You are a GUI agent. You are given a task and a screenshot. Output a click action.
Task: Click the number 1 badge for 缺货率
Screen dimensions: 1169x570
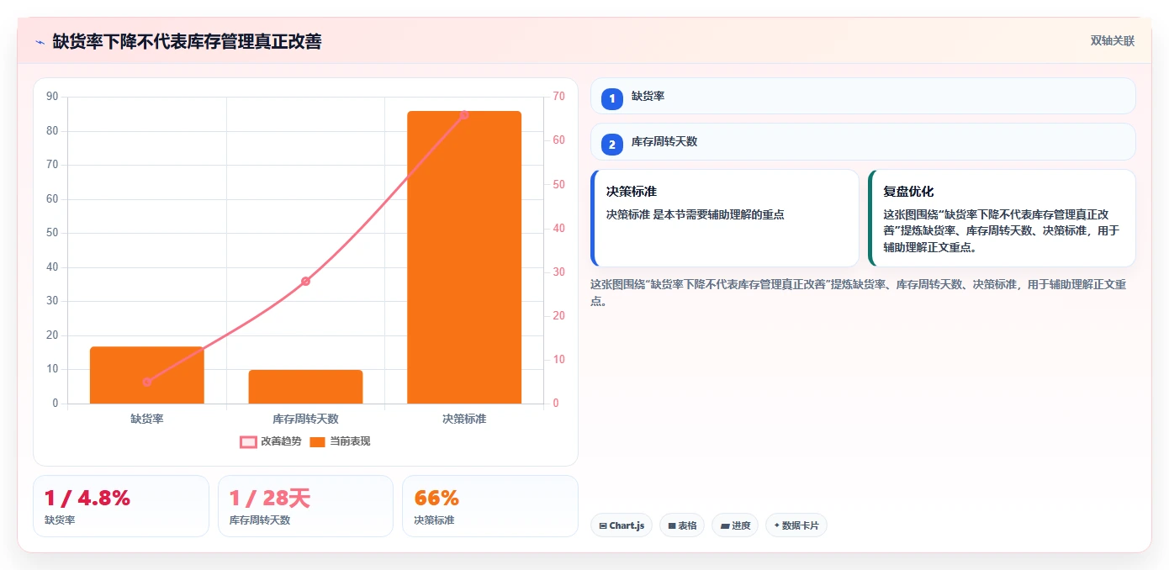pos(612,98)
